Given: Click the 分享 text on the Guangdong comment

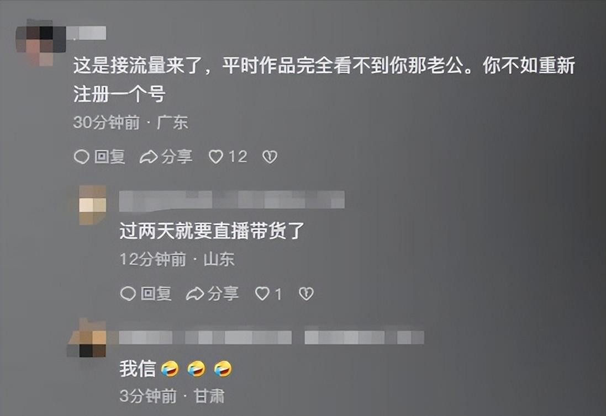Looking at the screenshot, I should [x=177, y=157].
